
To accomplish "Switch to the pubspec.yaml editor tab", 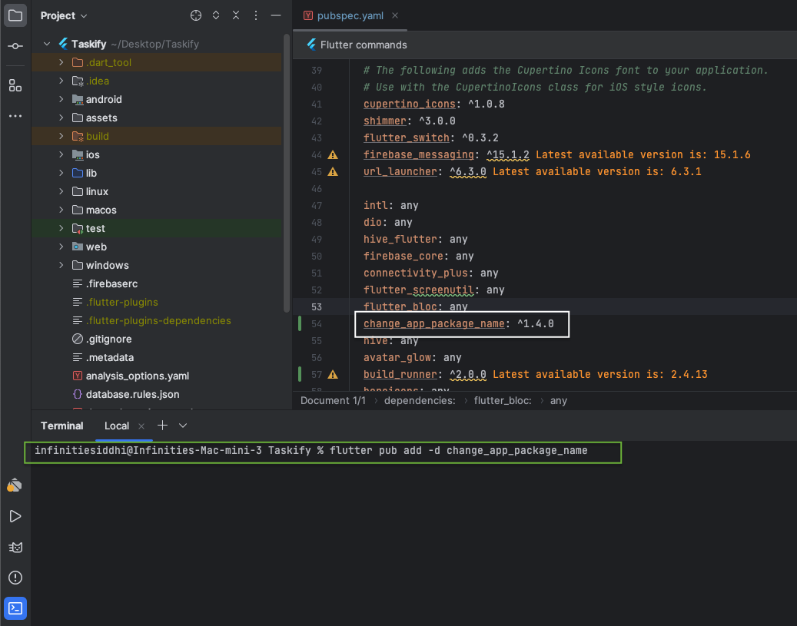I will coord(346,15).
